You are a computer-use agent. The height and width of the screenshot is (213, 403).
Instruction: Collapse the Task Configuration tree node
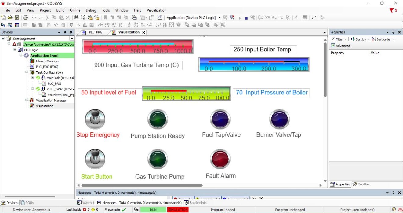click(27, 72)
